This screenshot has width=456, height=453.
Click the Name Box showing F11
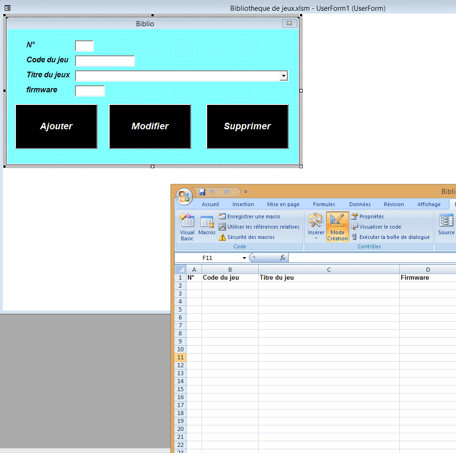pyautogui.click(x=208, y=258)
